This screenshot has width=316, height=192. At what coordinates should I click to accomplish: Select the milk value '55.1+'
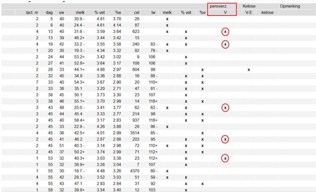tap(79, 101)
